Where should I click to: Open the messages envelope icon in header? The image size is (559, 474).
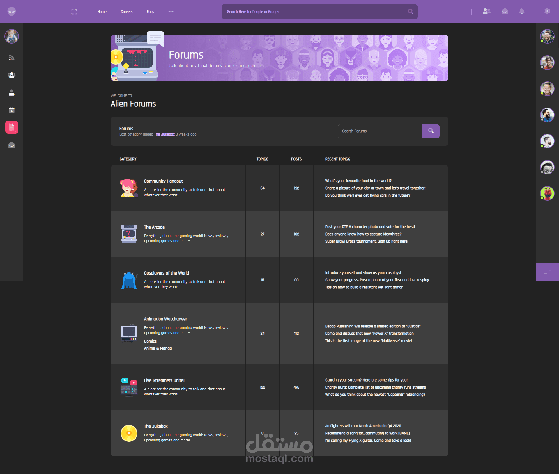tap(505, 11)
